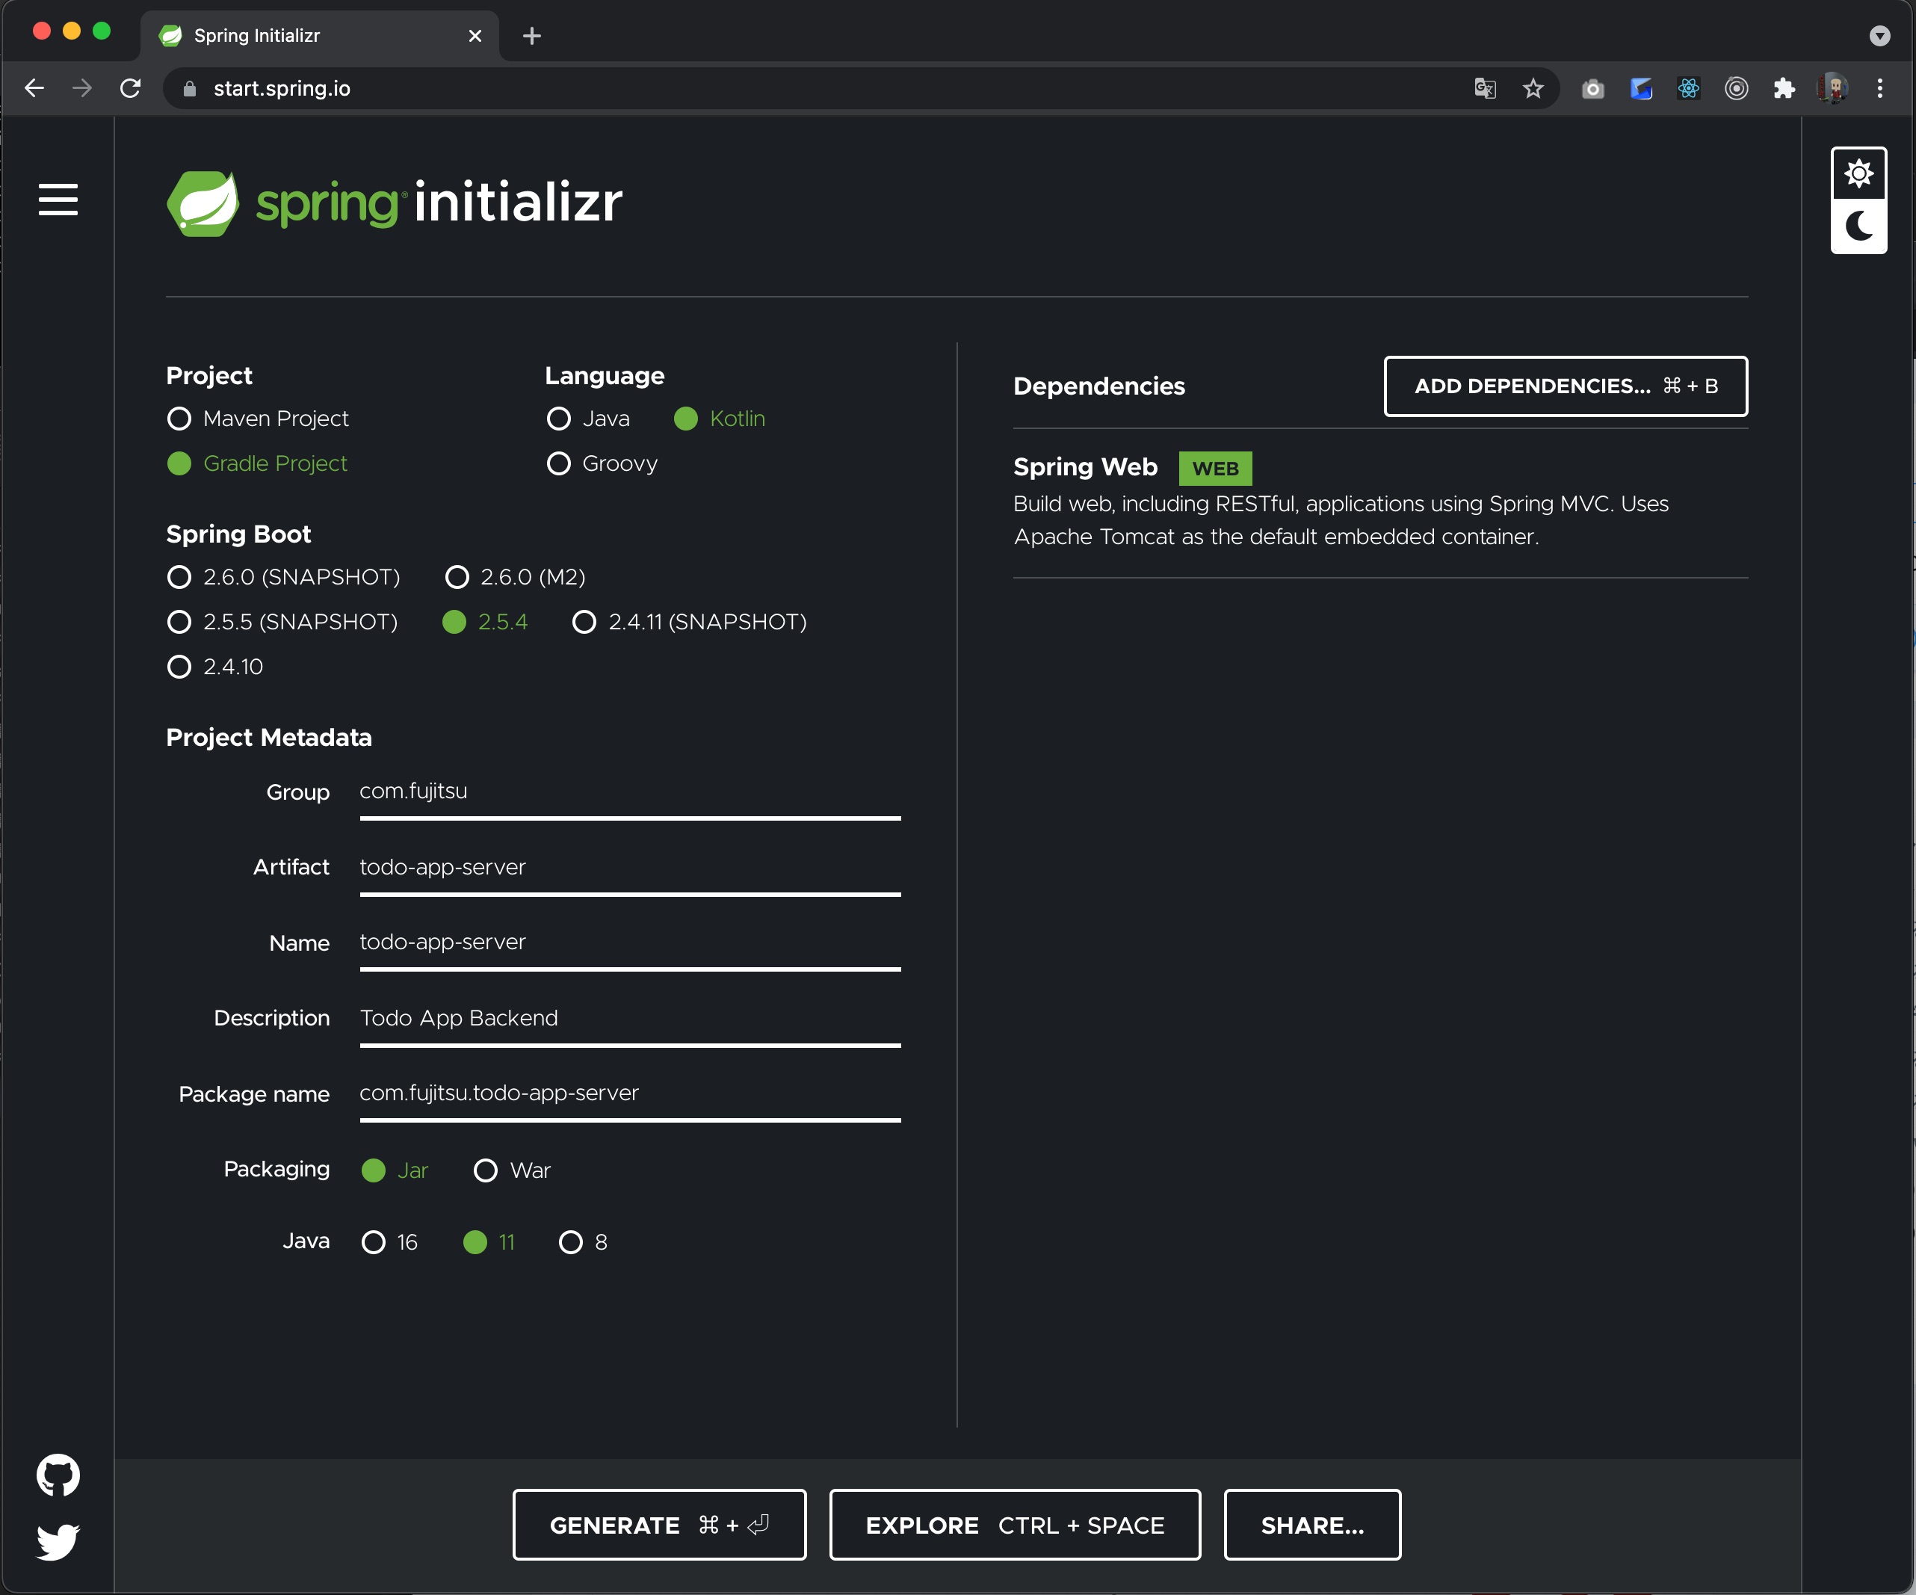The image size is (1916, 1595).
Task: Go back with browser back arrow
Action: click(34, 88)
